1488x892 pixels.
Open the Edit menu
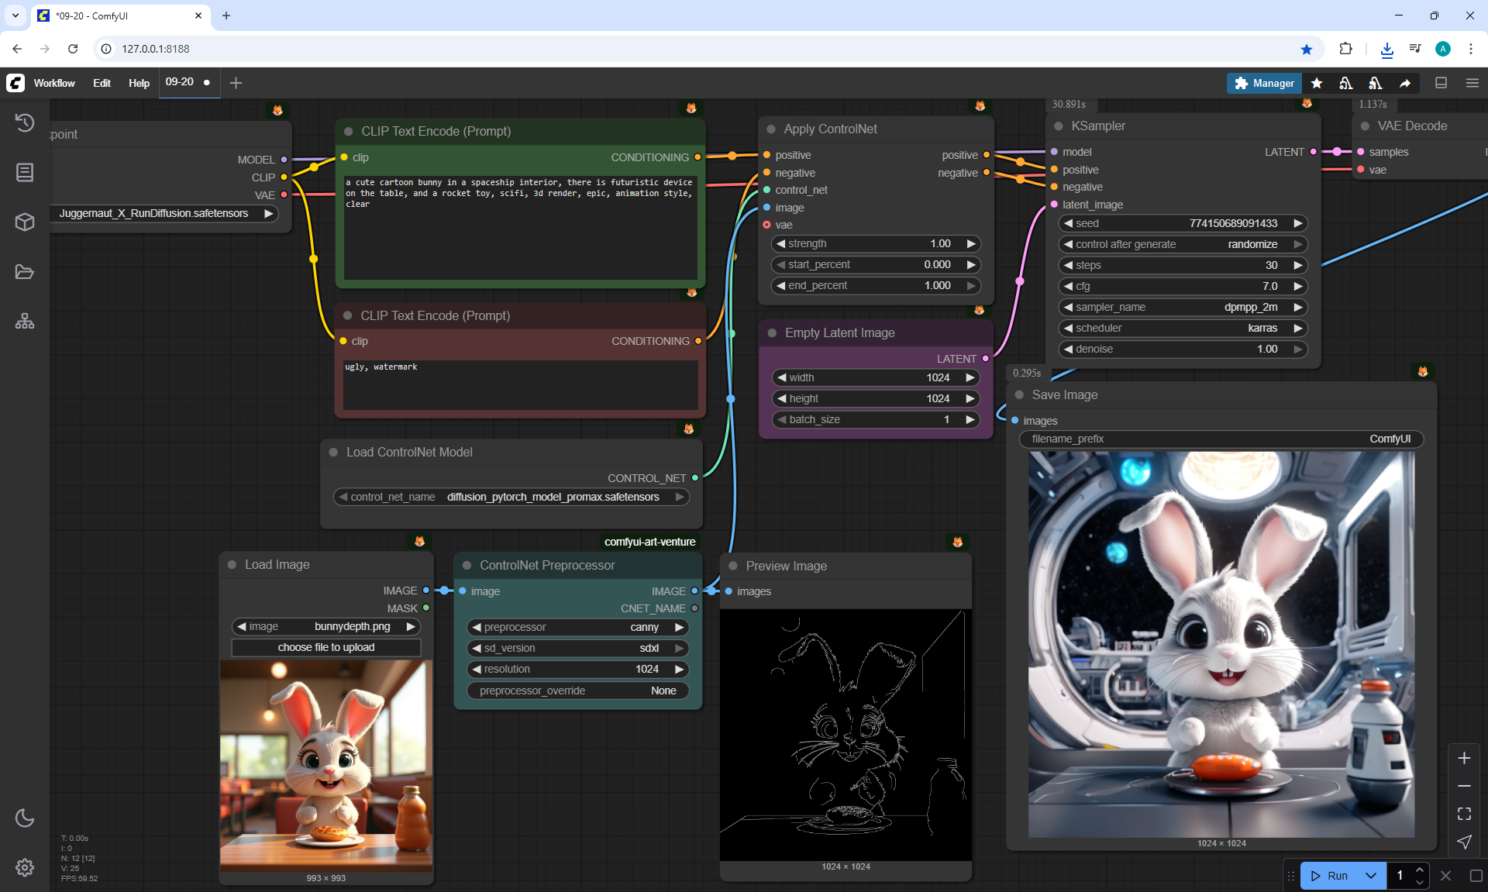[102, 83]
